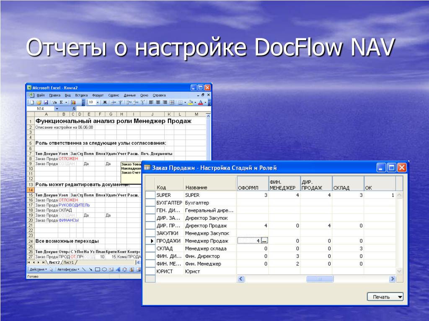Open the Печать dropdown button
This screenshot has height=321, width=429.
point(385,297)
